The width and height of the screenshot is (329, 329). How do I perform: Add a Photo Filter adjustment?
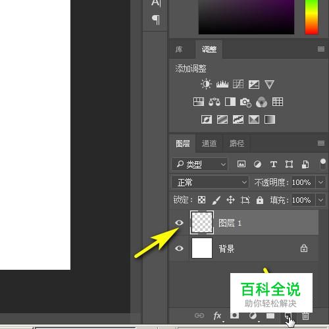pyautogui.click(x=245, y=102)
